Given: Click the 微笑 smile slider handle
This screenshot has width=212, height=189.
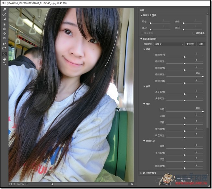Looking at the screenshot, I should [203, 112].
